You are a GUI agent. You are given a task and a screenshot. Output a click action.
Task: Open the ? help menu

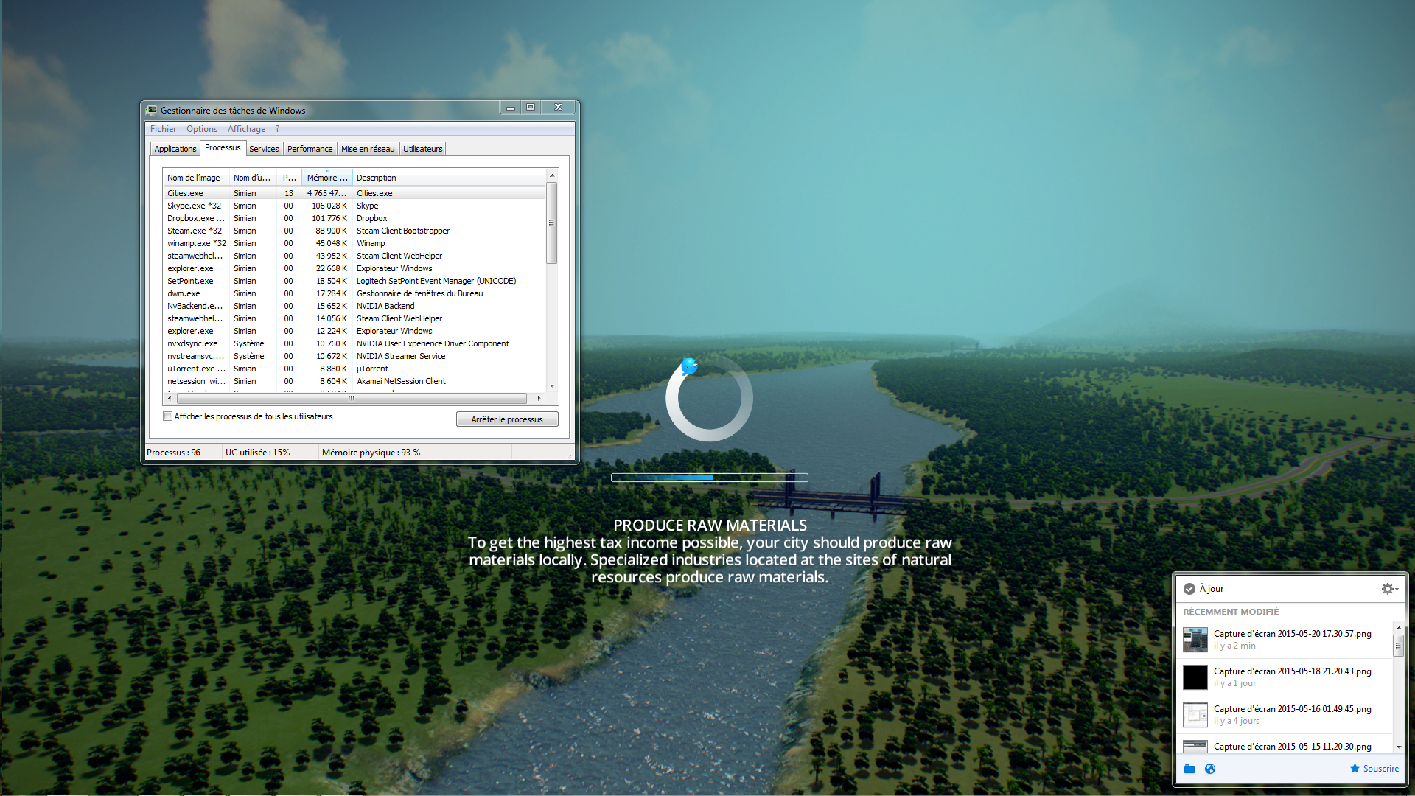[278, 129]
